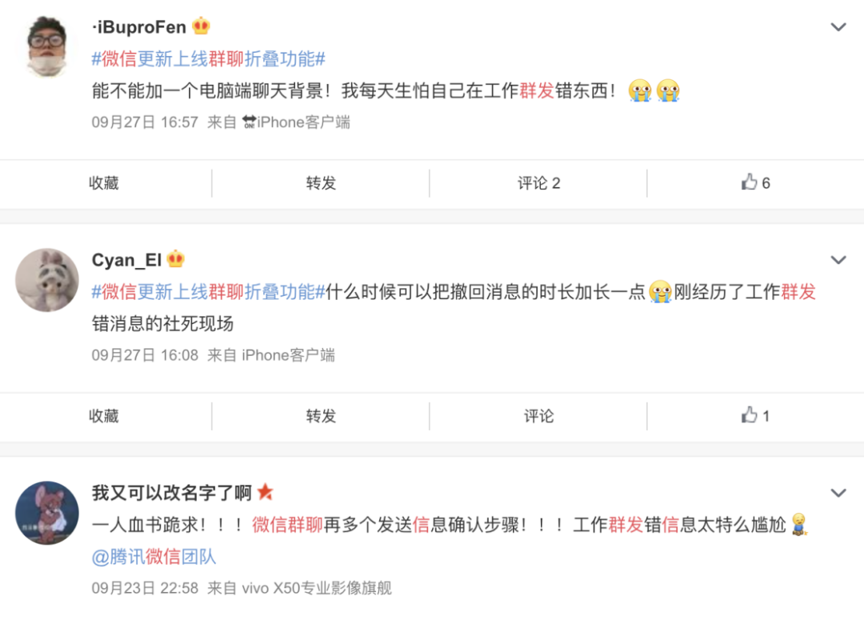Viewport: 864px width, 620px height.
Task: Like Cyan_El's post with thumbs-up icon
Action: click(x=755, y=415)
